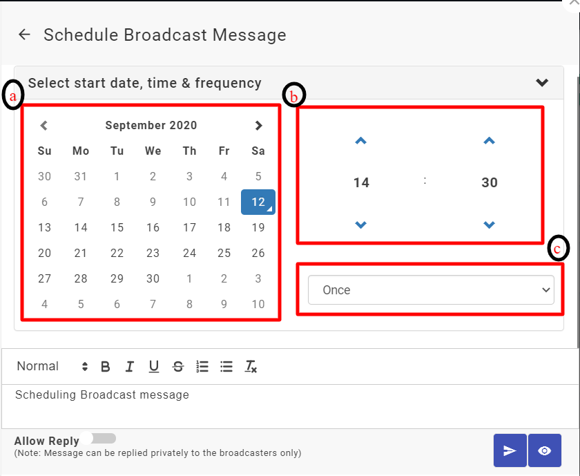Insert a bulleted list
This screenshot has width=580, height=476.
(x=226, y=366)
